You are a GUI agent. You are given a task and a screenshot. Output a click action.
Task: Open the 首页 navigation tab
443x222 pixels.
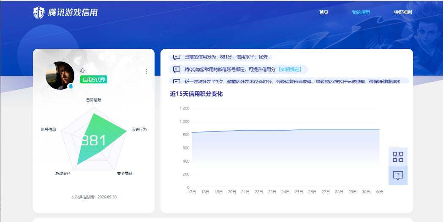(x=324, y=12)
